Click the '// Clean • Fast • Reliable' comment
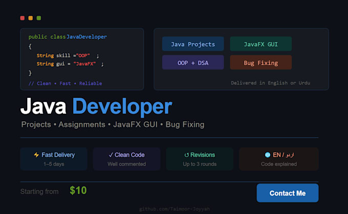Viewport: 348px width, 214px height. 66,83
